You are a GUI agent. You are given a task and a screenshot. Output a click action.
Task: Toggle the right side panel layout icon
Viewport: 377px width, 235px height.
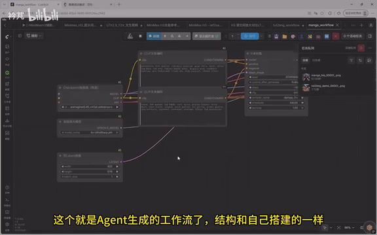click(x=370, y=36)
